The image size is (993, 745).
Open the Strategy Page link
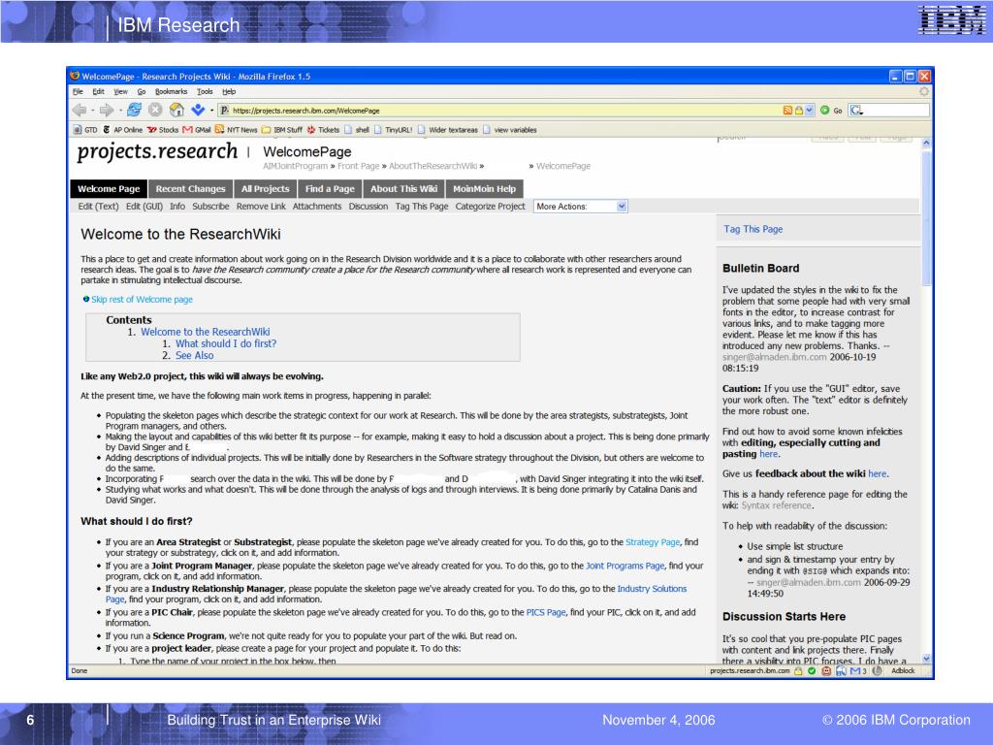click(653, 542)
